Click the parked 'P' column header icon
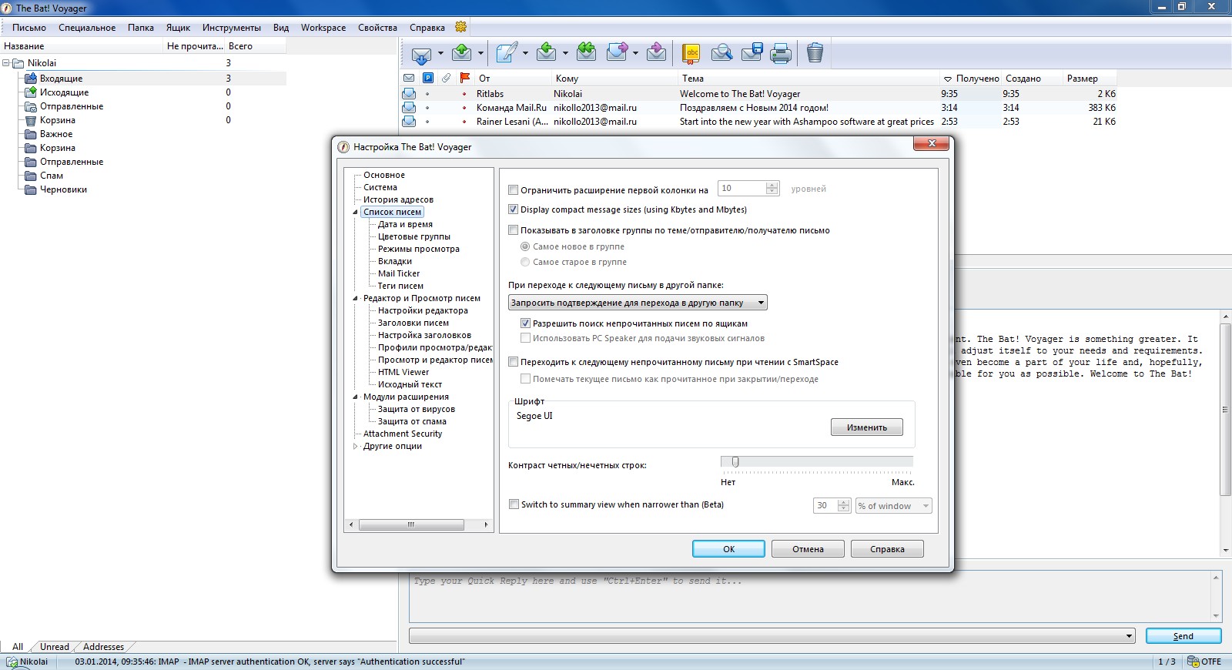This screenshot has height=670, width=1232. pos(428,78)
